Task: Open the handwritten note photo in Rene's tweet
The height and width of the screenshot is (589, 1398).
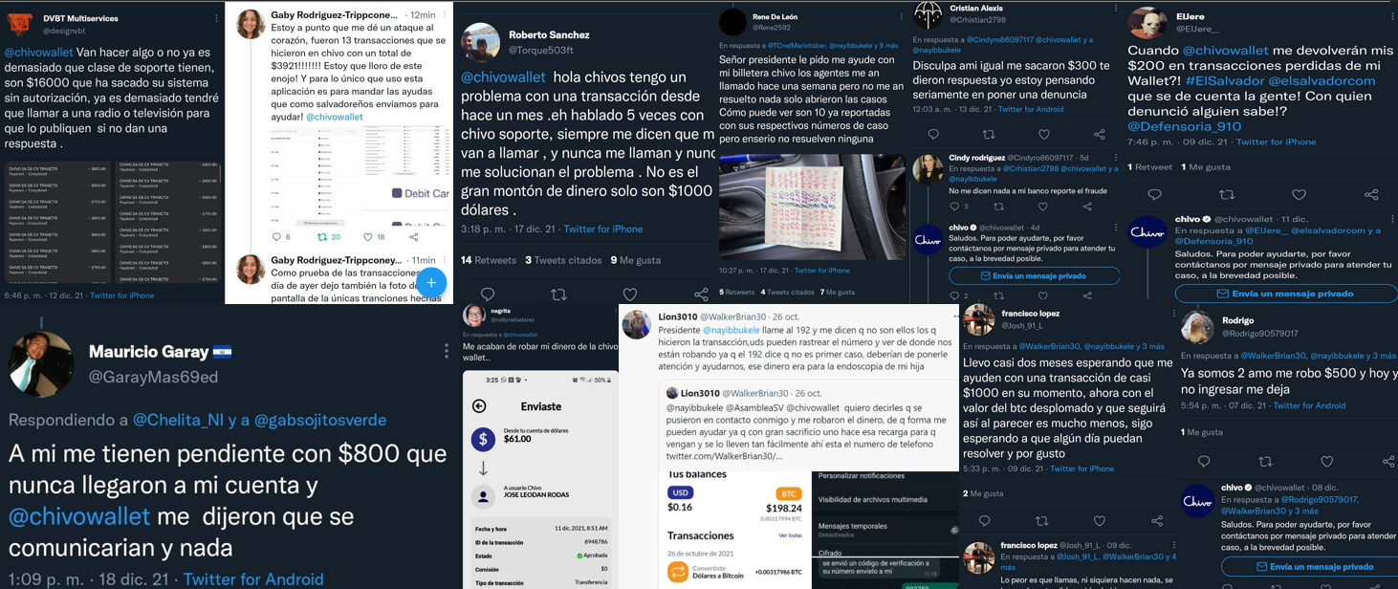Action: (x=812, y=207)
